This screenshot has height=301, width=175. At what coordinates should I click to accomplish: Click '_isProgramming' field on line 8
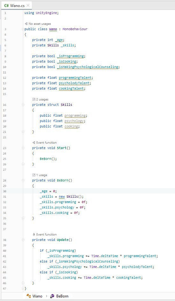pos(70,56)
